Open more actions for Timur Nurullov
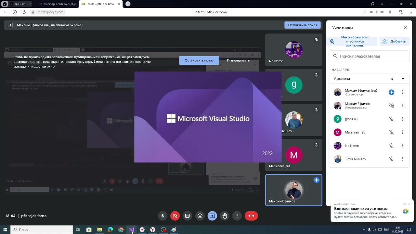This screenshot has height=234, width=416. pos(403,159)
